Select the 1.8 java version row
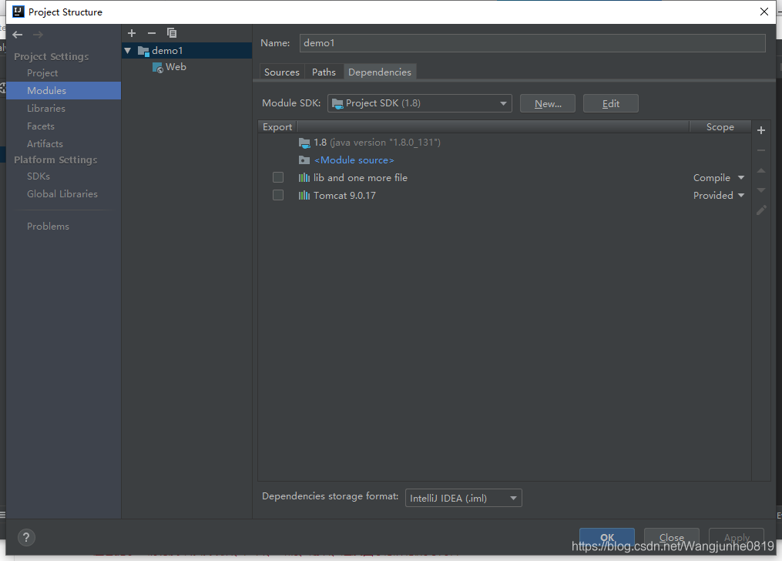Viewport: 782px width, 561px height. (505, 143)
